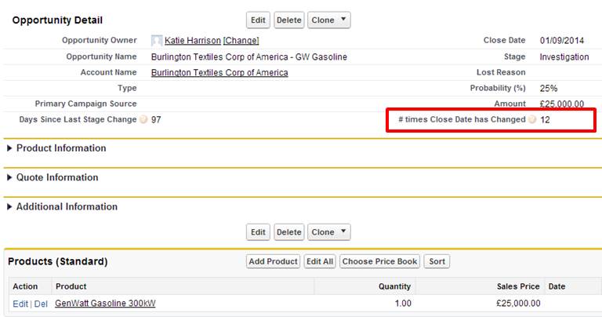Expand the Quote Information section
The height and width of the screenshot is (317, 602).
click(x=9, y=177)
